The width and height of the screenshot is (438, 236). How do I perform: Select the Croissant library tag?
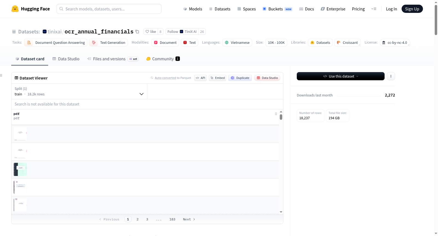(347, 42)
